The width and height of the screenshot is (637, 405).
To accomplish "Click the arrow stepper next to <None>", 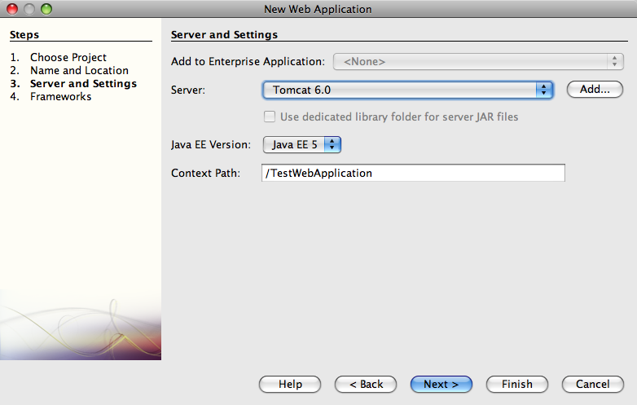I will (x=615, y=62).
